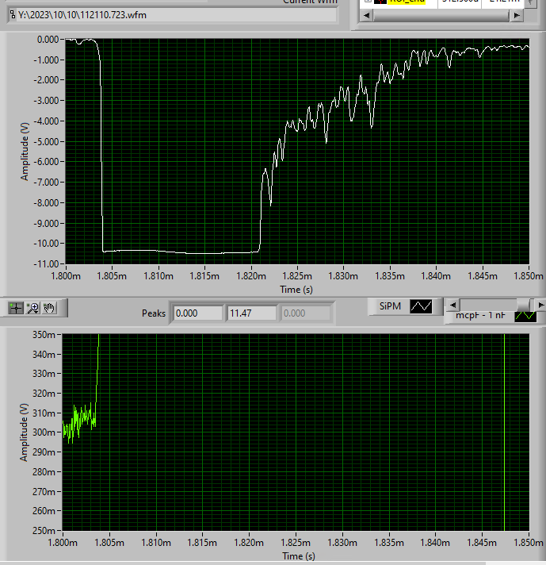The image size is (546, 565).
Task: Click the upper graph Amplitude (V) axis title
Action: (x=25, y=152)
